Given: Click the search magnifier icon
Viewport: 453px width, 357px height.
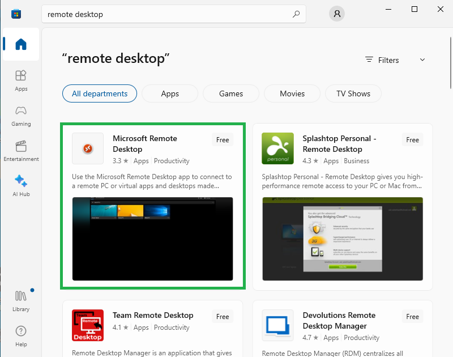Looking at the screenshot, I should [296, 14].
